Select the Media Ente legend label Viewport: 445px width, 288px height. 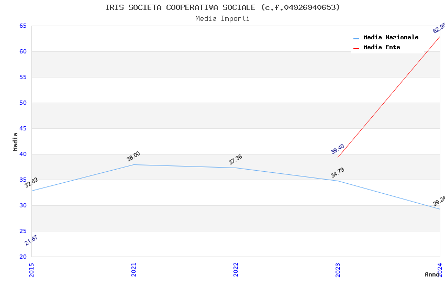[x=382, y=48]
